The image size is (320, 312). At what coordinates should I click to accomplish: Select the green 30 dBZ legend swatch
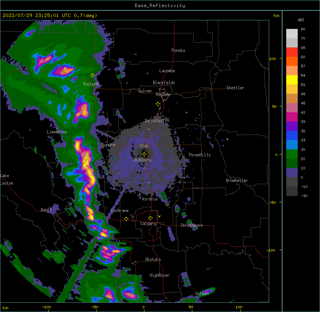click(292, 154)
